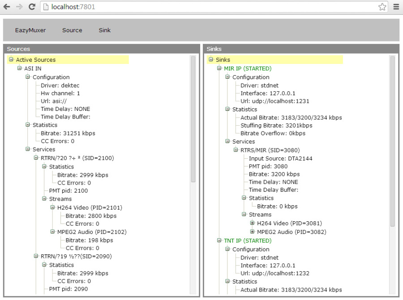Image resolution: width=403 pixels, height=300 pixels.
Task: Click 'Time Delay: NONE' in Sources
Action: pyautogui.click(x=65, y=109)
